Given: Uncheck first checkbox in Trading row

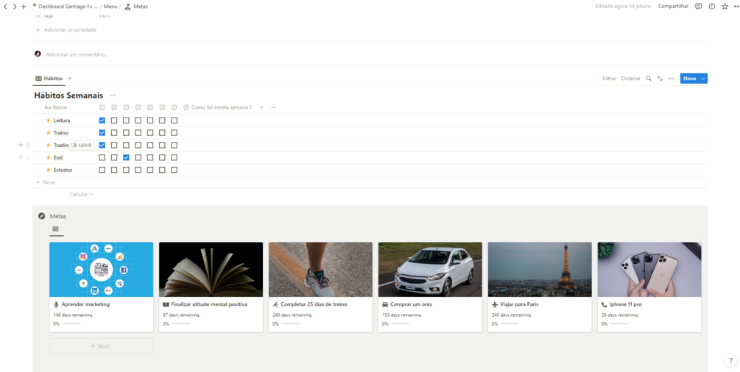Looking at the screenshot, I should coord(102,145).
